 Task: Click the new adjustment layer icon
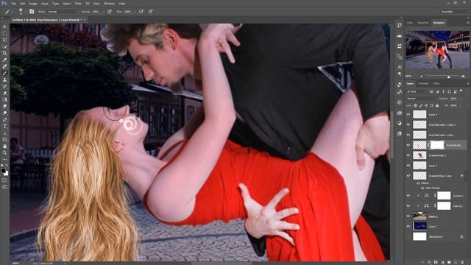[x=442, y=262]
